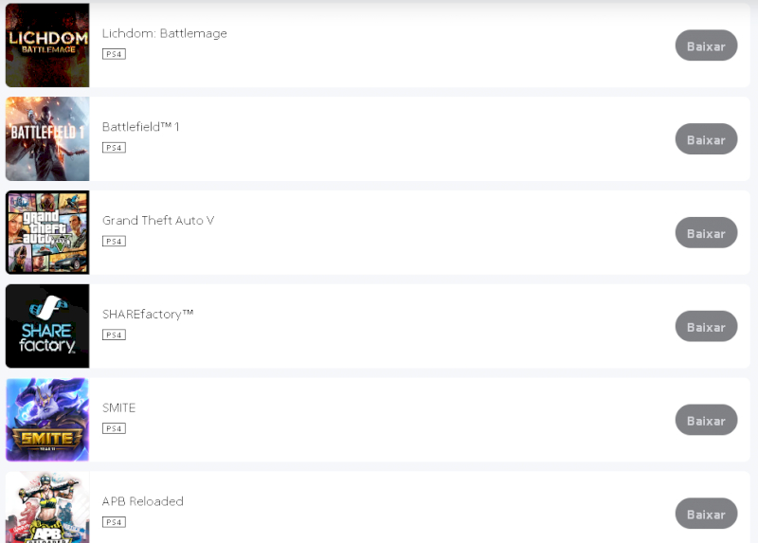The width and height of the screenshot is (758, 543).
Task: Download Battlefield 1 with its Baixar button
Action: [706, 139]
